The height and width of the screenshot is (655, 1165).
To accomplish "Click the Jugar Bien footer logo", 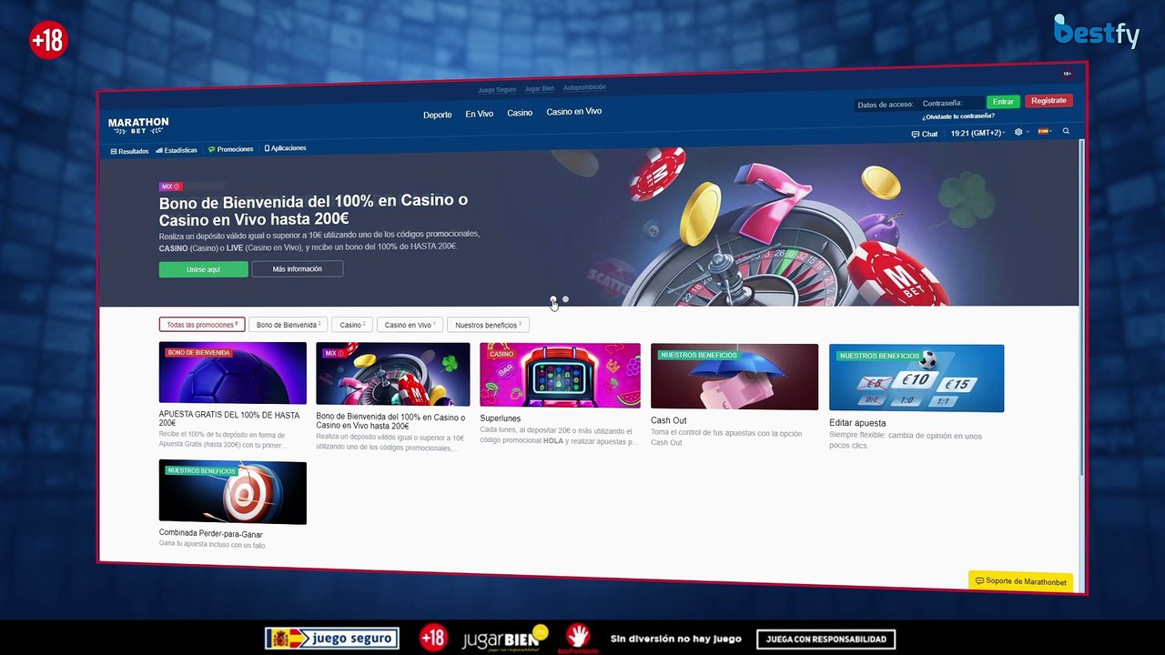I will 505,639.
